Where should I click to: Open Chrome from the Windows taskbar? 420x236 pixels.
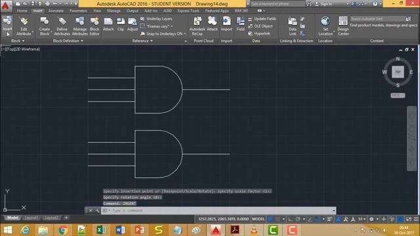63,230
